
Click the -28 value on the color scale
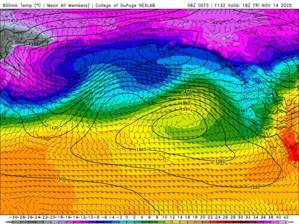(21, 217)
